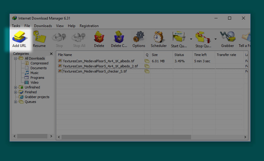Select the Unfinished category
Screen dimensions: 264x161
pos(32,87)
